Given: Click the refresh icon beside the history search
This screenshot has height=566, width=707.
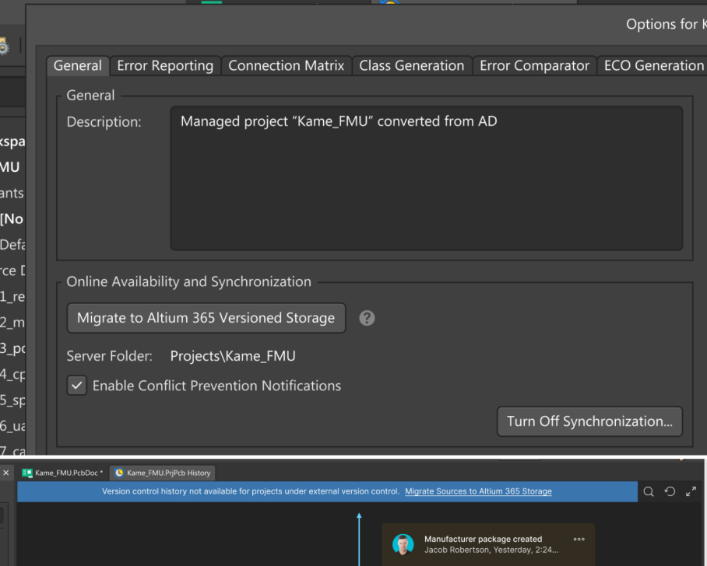Looking at the screenshot, I should [x=668, y=491].
